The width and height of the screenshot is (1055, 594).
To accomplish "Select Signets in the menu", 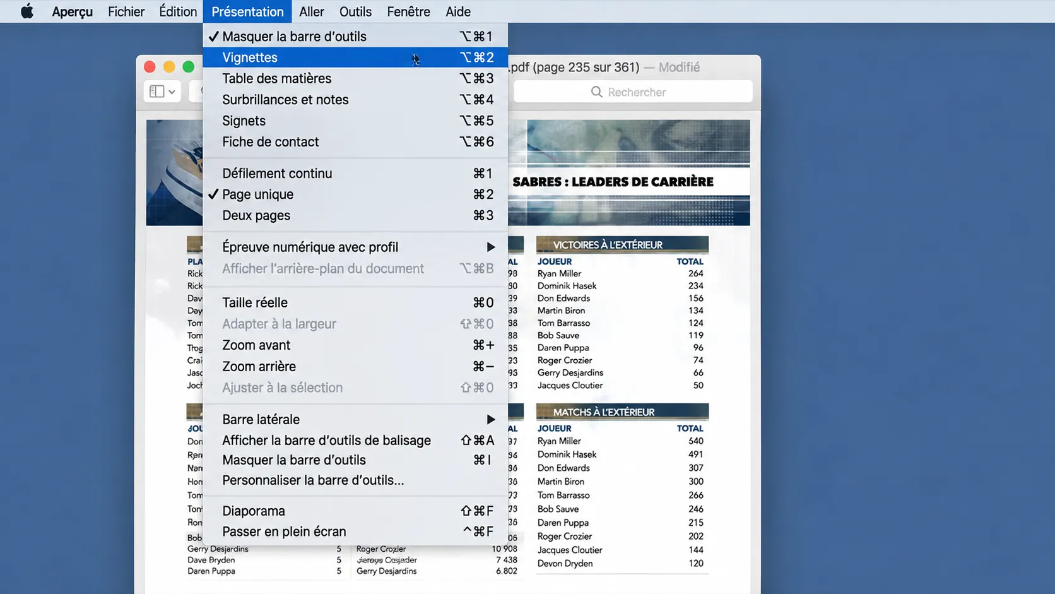I will pos(355,121).
